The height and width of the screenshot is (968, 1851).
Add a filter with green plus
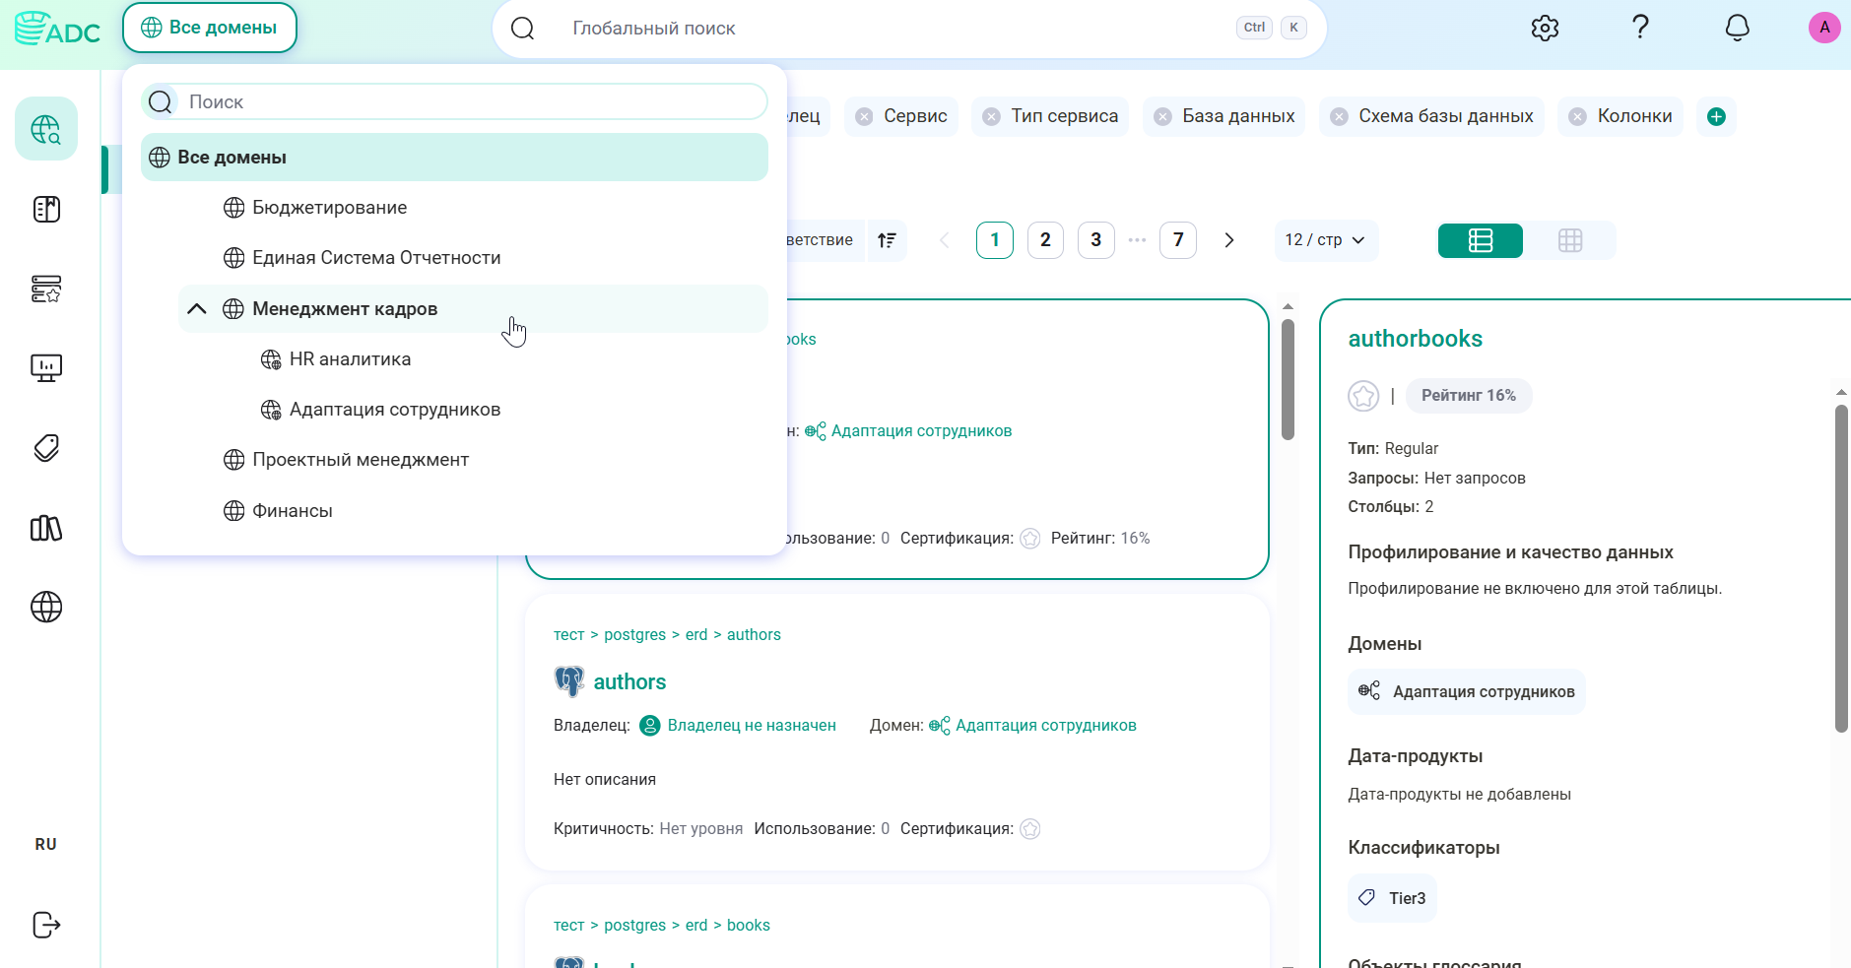pyautogui.click(x=1716, y=116)
